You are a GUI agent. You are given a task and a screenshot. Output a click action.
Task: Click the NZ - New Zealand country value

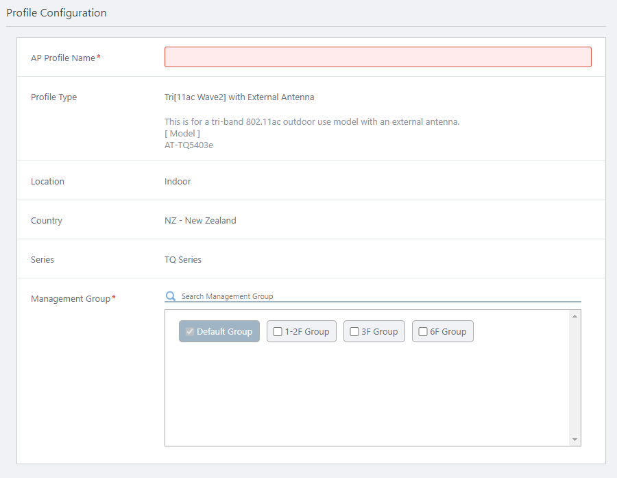pos(200,221)
